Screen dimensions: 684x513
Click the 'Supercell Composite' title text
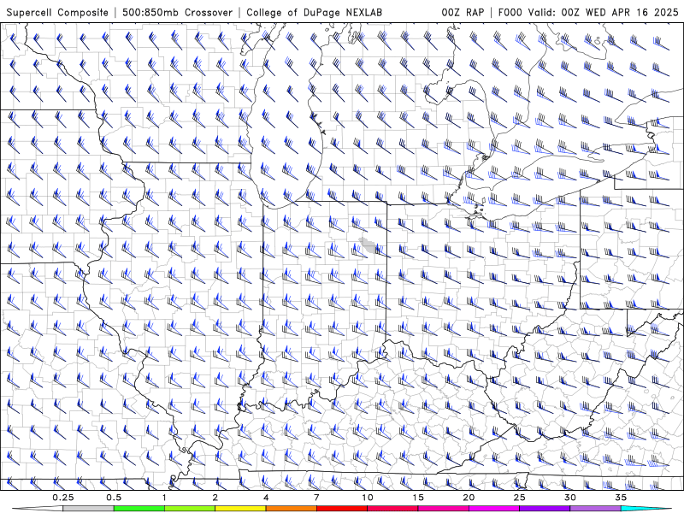pos(57,12)
